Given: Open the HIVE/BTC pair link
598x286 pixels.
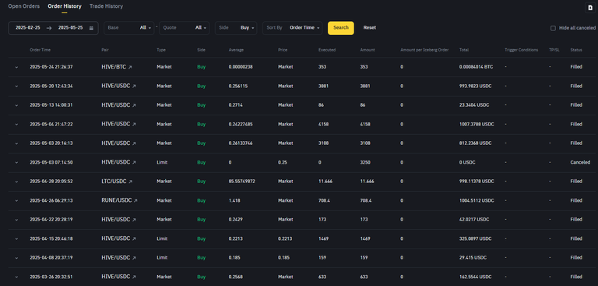Looking at the screenshot, I should pos(114,67).
